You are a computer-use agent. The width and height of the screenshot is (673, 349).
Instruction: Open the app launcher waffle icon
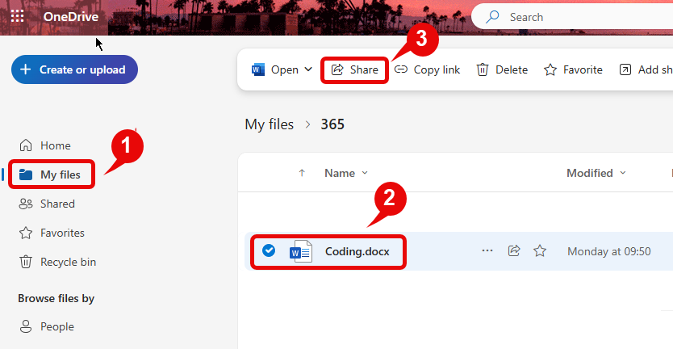(17, 17)
